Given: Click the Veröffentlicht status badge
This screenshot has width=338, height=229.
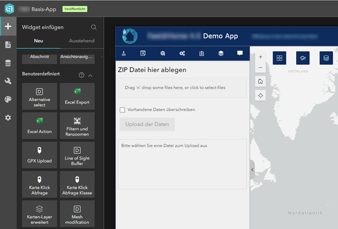Looking at the screenshot, I should coord(75,9).
